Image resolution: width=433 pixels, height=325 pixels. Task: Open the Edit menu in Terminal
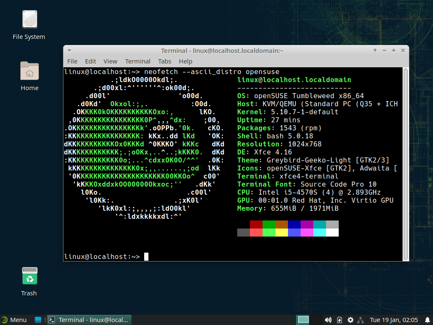pos(90,61)
